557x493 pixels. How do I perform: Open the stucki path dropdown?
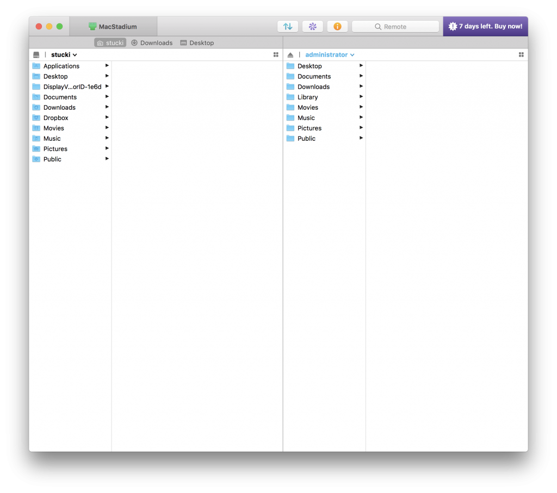[x=64, y=55]
